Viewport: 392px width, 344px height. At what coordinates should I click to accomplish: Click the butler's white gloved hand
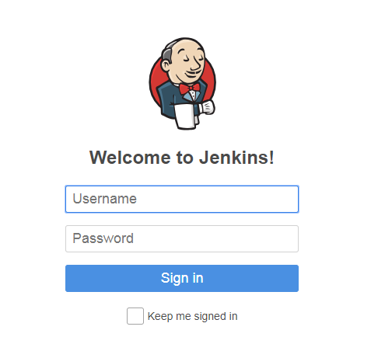coord(207,107)
